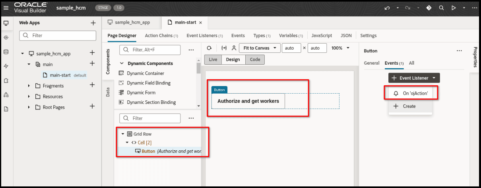
Task: Open Button properties more options ellipsis
Action: point(459,51)
